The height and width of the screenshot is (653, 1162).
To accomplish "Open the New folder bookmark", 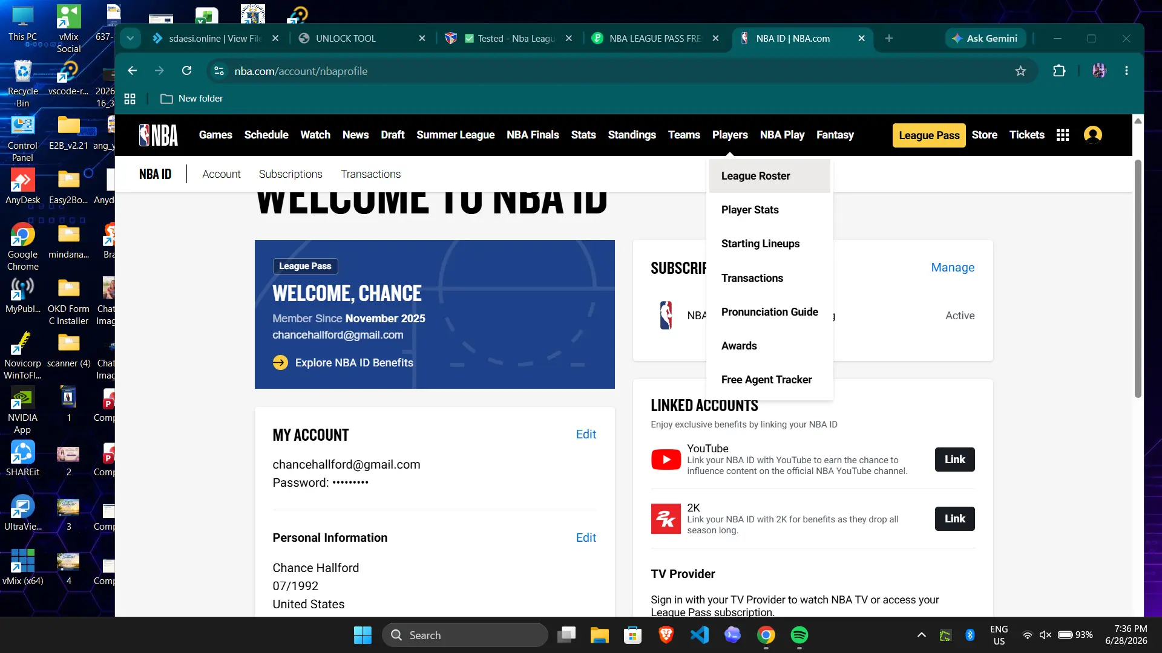I will coord(192,99).
